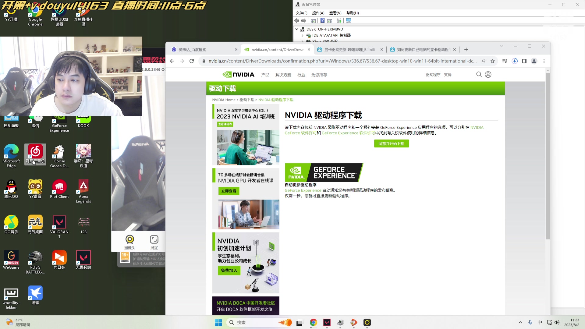585x329 pixels.
Task: Open Microsoft Edge desktop shortcut
Action: pyautogui.click(x=11, y=156)
